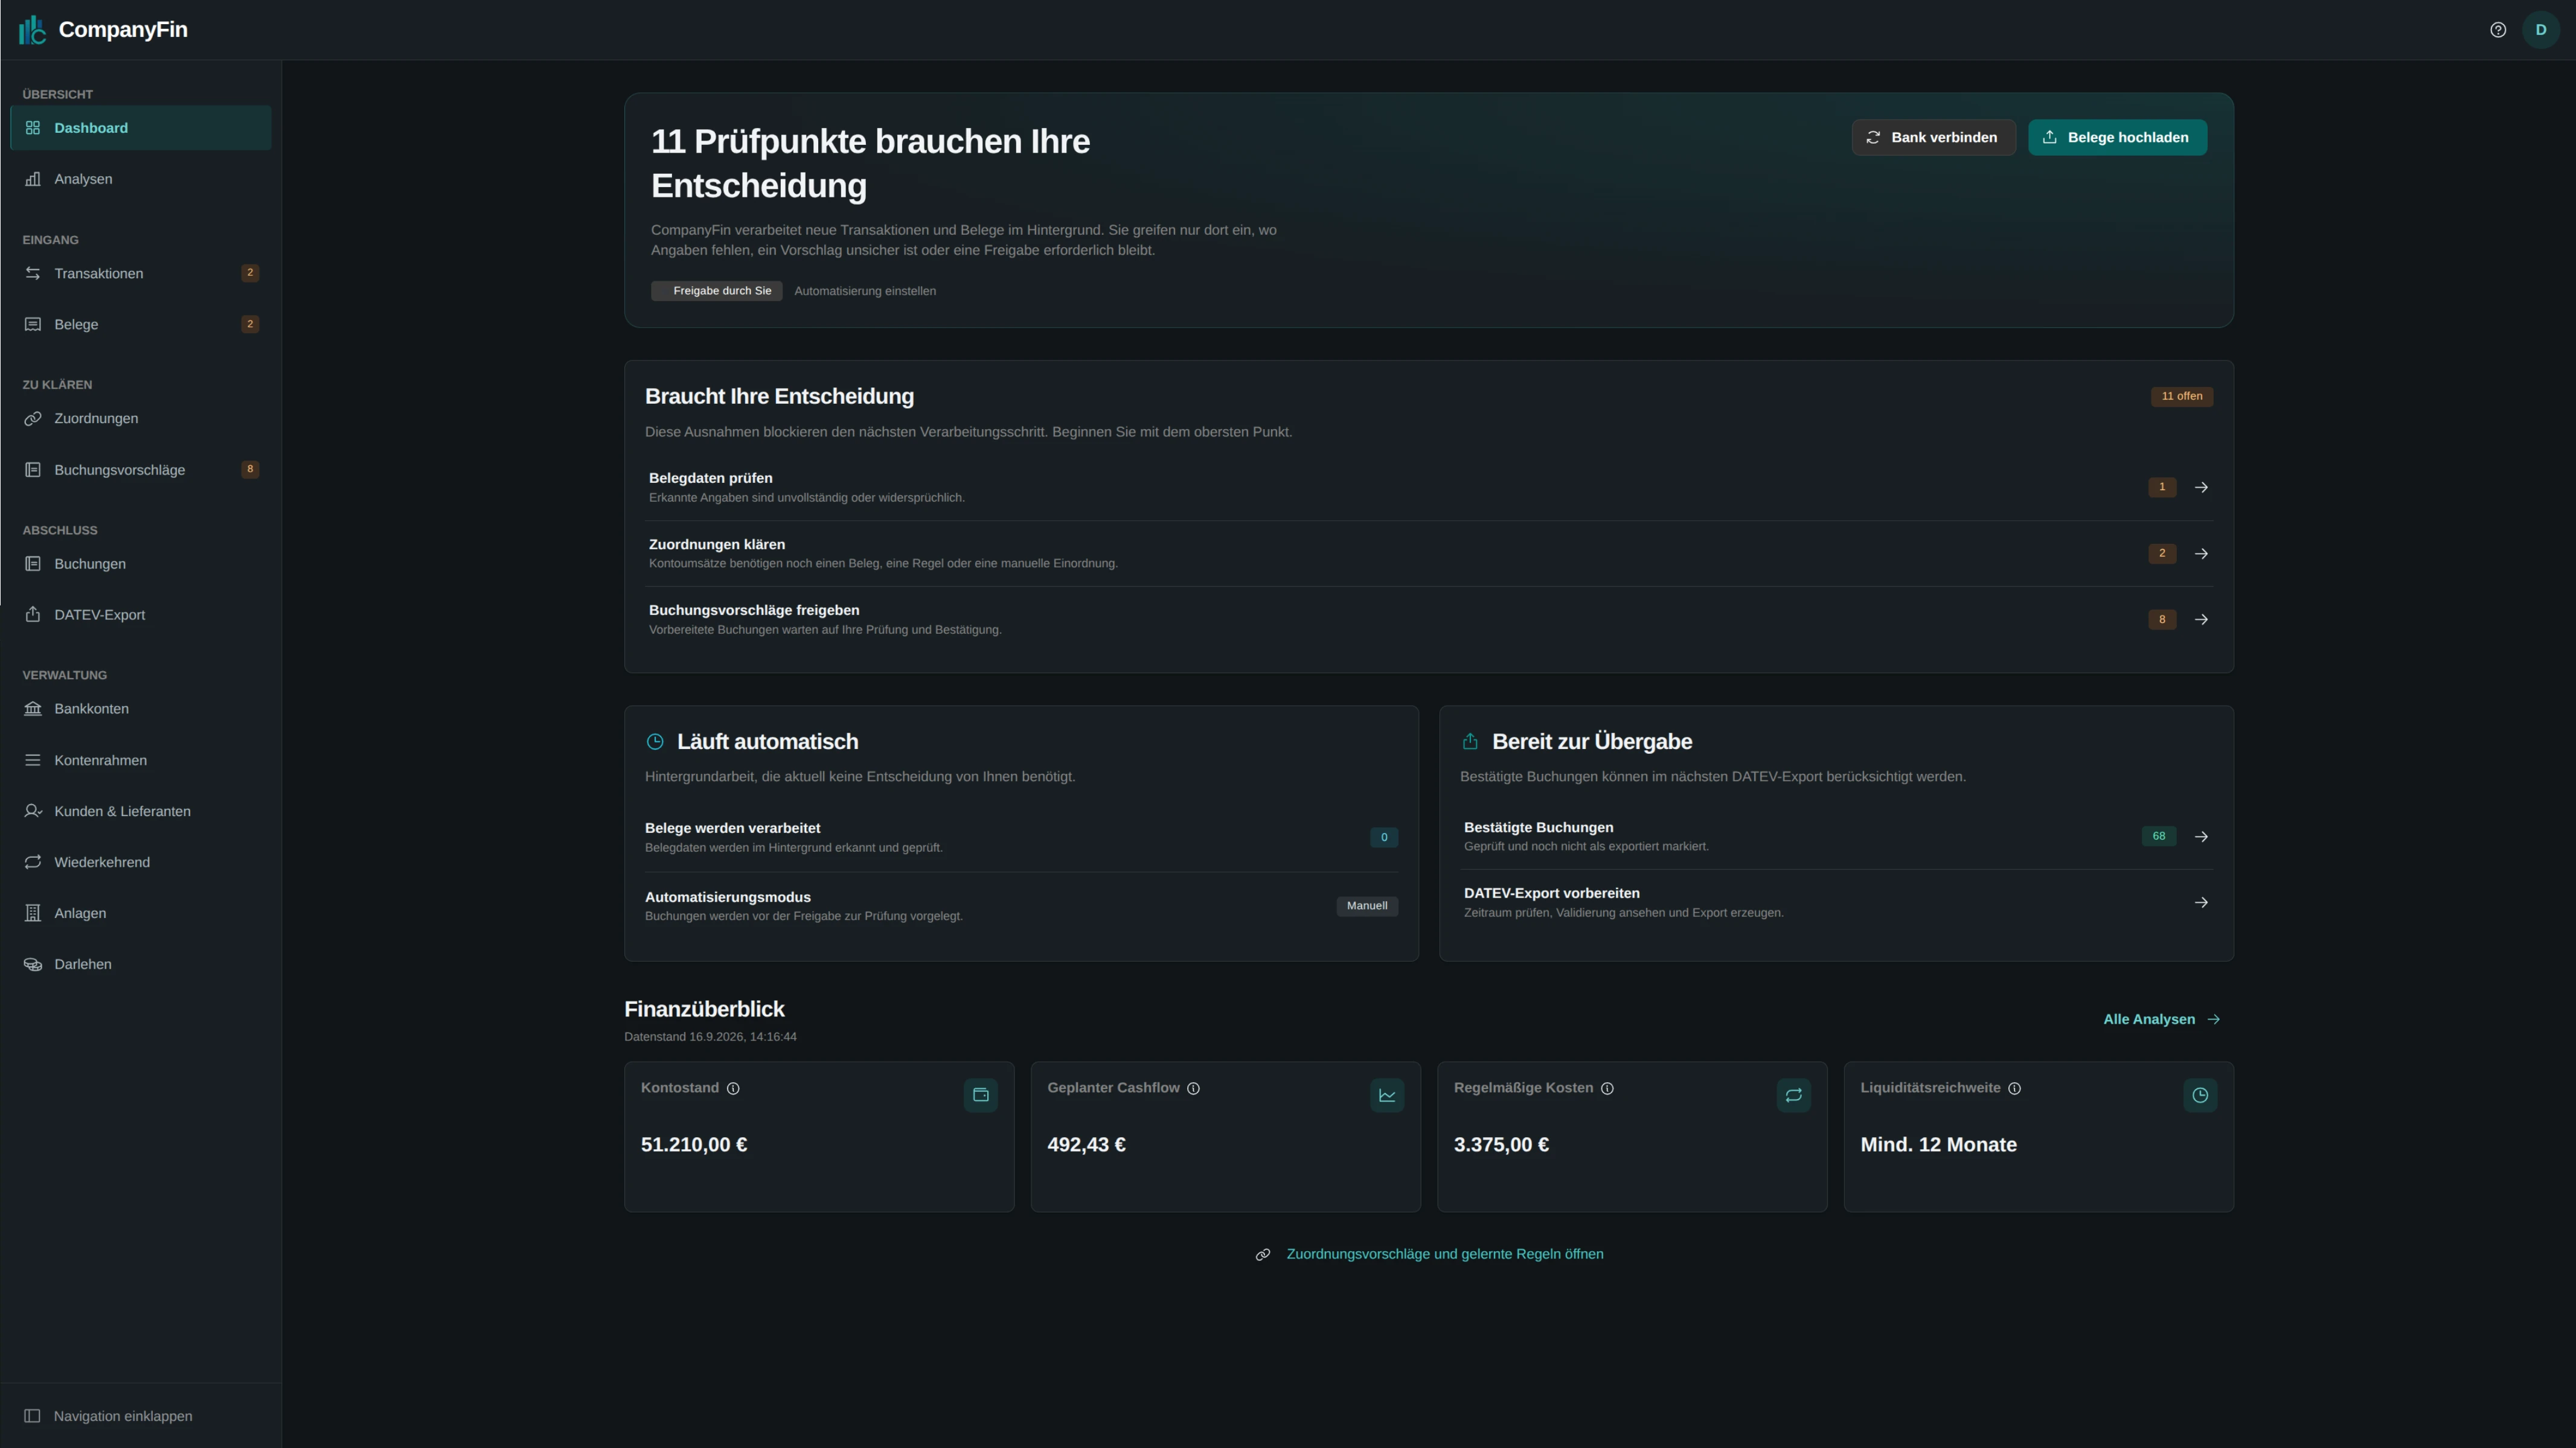Click the Freigabe durch Sie badge
The width and height of the screenshot is (2576, 1448).
coord(716,291)
